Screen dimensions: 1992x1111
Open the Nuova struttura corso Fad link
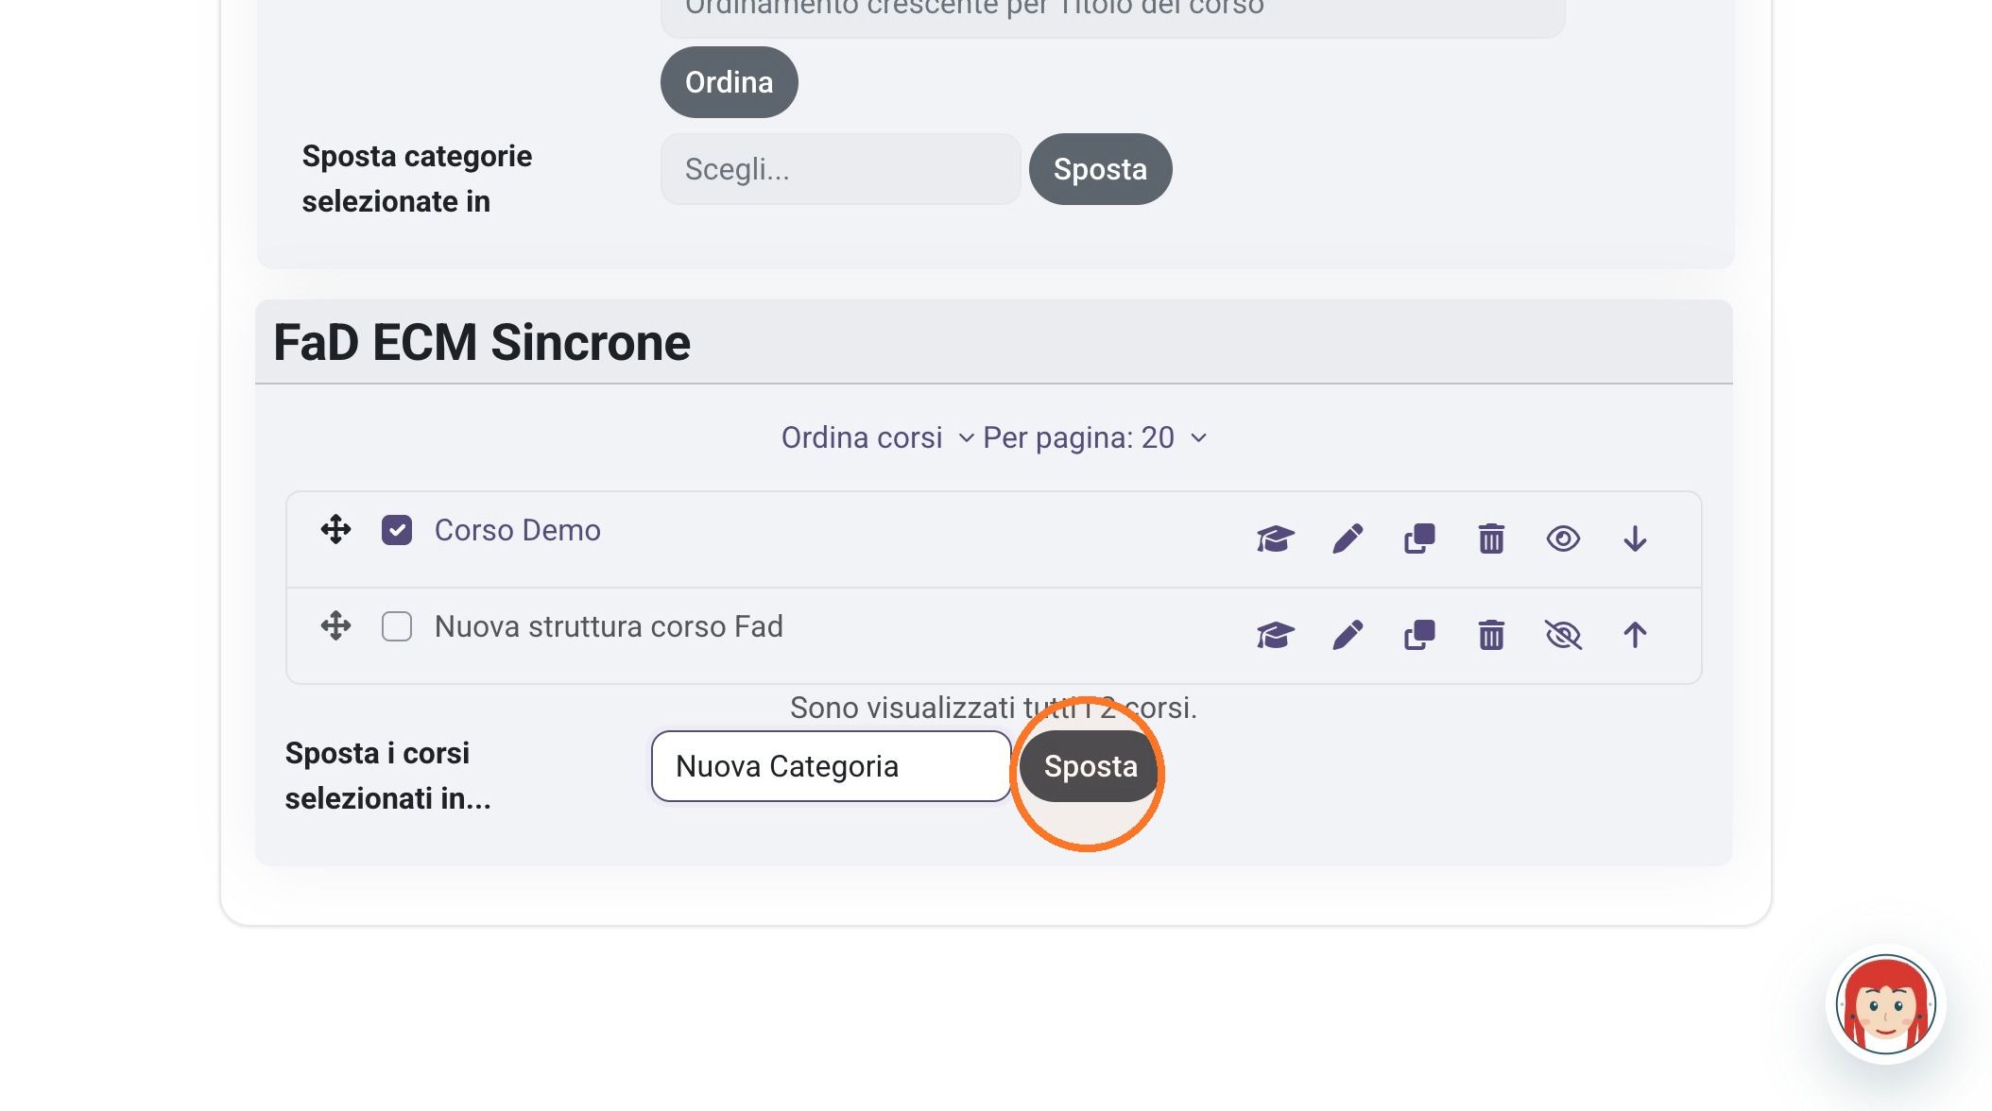point(609,626)
